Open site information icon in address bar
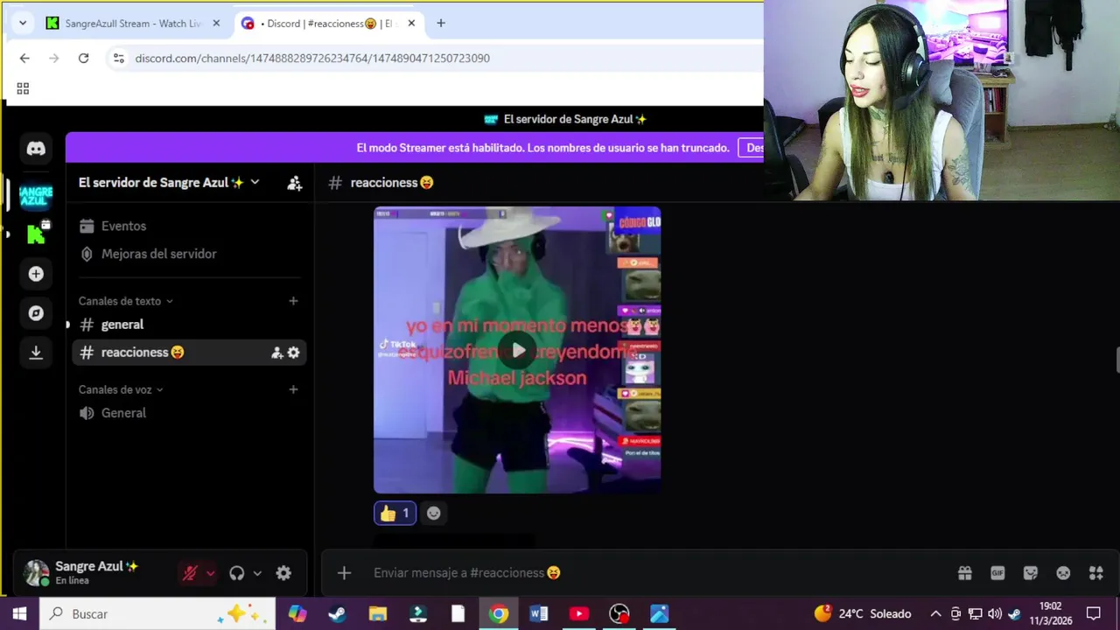This screenshot has width=1120, height=630. click(118, 58)
